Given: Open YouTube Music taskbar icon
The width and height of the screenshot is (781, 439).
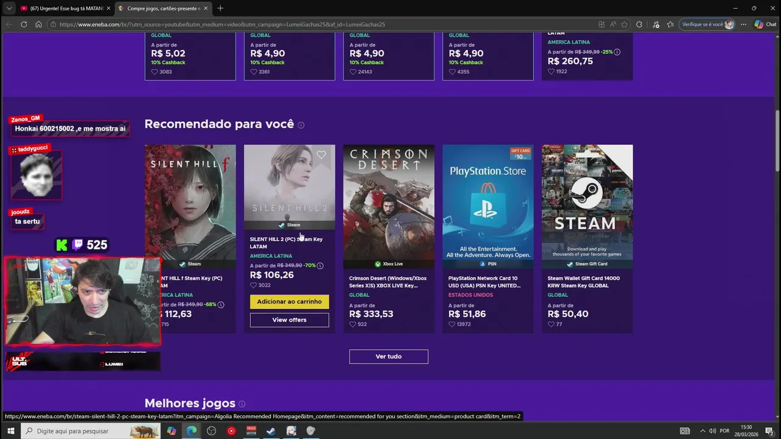Looking at the screenshot, I should tap(231, 431).
